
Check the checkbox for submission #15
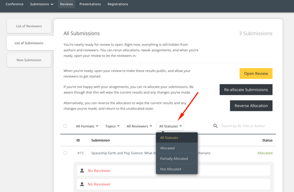point(65,153)
